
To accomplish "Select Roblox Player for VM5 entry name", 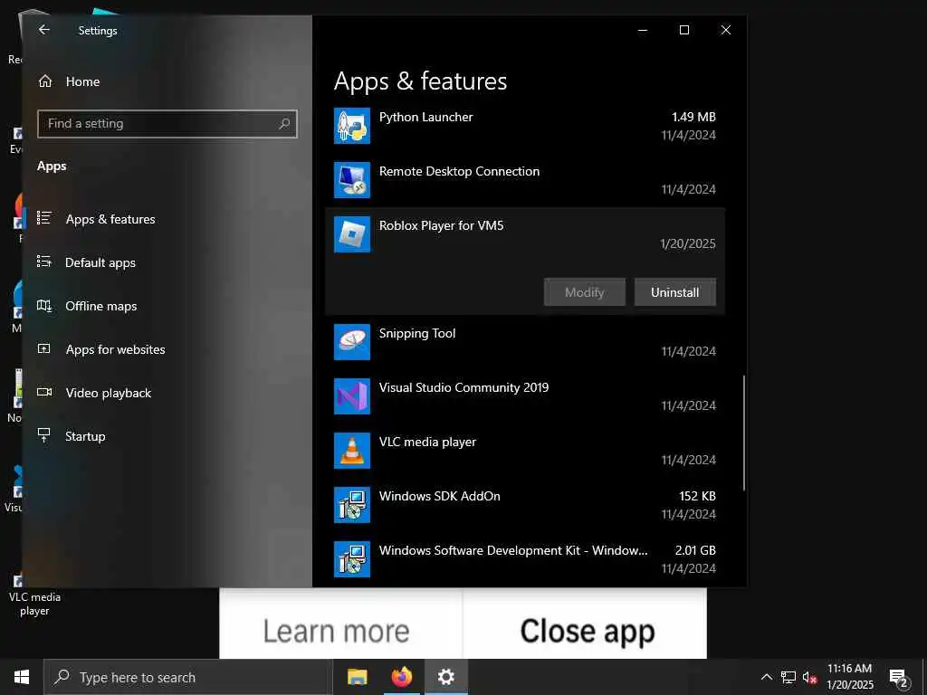I will [x=441, y=225].
